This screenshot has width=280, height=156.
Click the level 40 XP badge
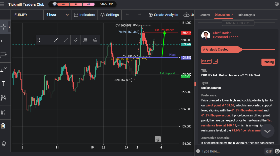63,4
